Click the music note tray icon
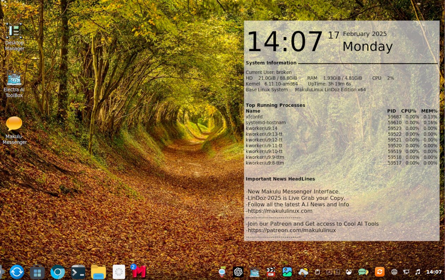Image resolution: width=445 pixels, height=280 pixels. (x=418, y=272)
